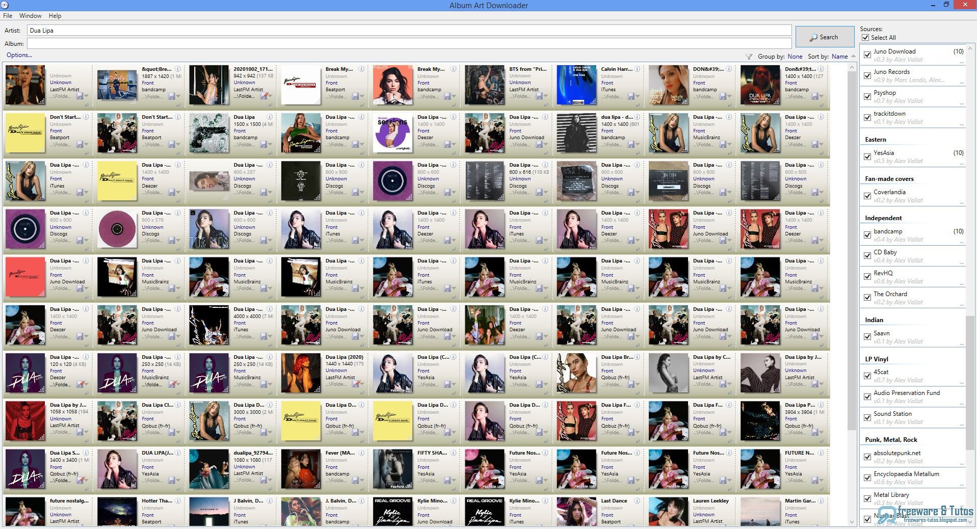Open the File menu
977x529 pixels.
click(8, 16)
